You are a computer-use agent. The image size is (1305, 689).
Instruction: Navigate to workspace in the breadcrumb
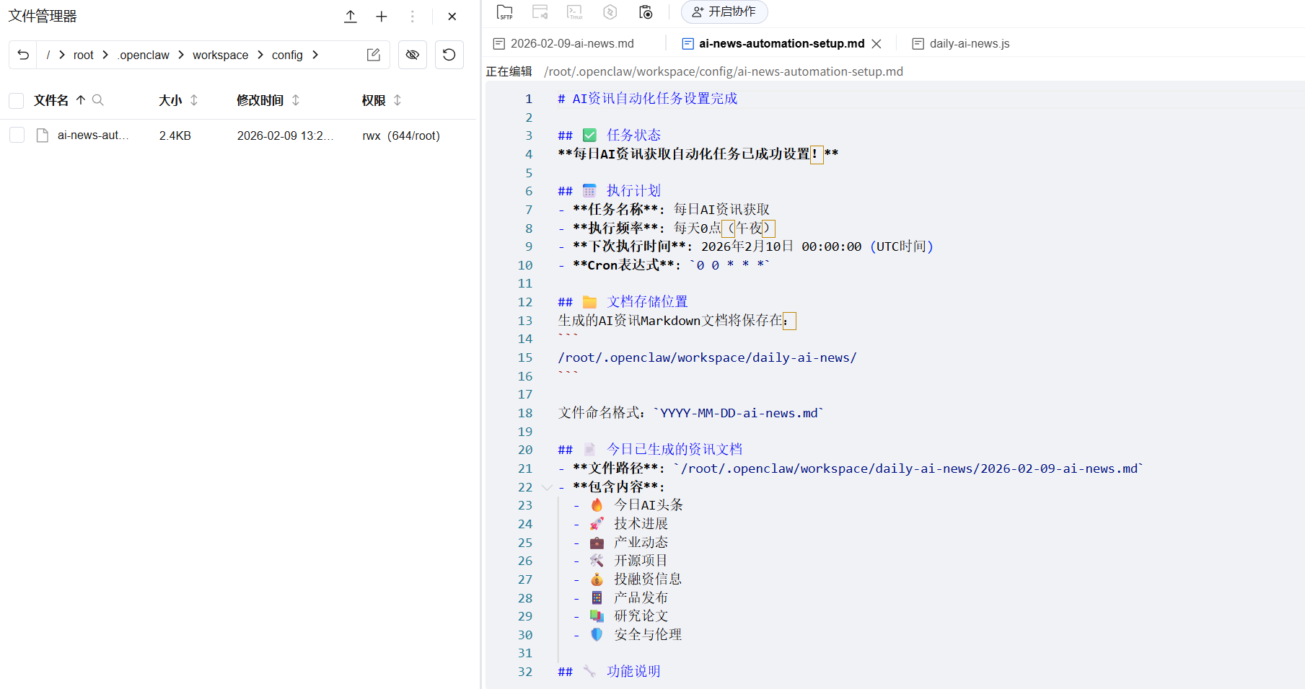(x=220, y=55)
